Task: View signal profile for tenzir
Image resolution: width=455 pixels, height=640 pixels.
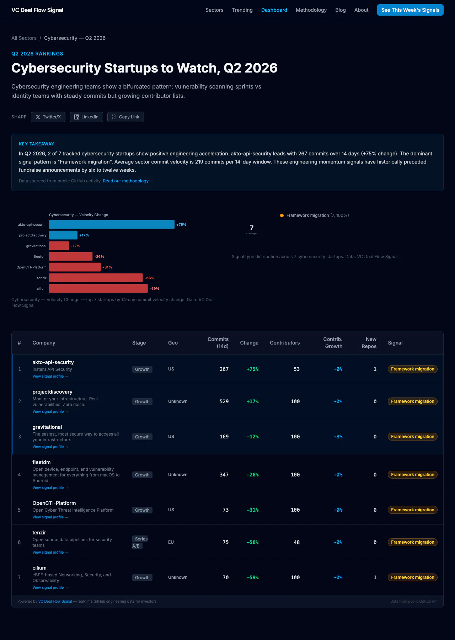Action: coord(50,552)
